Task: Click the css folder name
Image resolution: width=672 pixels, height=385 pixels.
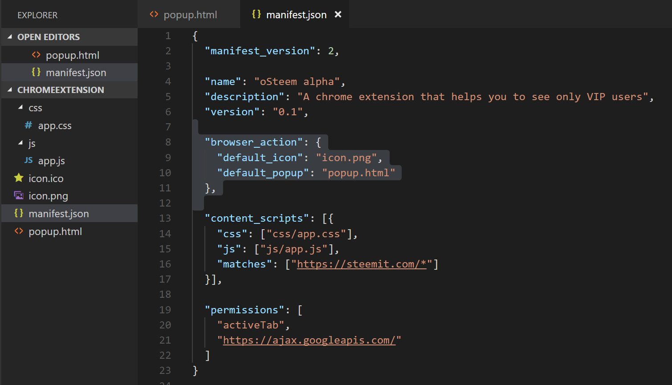Action: (35, 108)
